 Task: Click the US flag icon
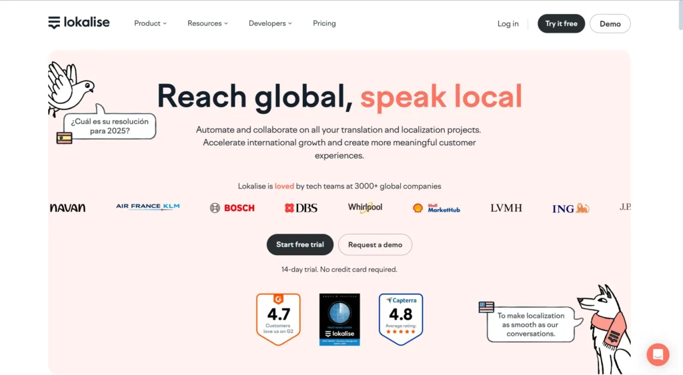tap(486, 306)
